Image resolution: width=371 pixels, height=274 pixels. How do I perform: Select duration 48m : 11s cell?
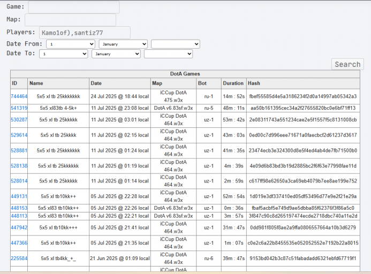[x=234, y=108]
